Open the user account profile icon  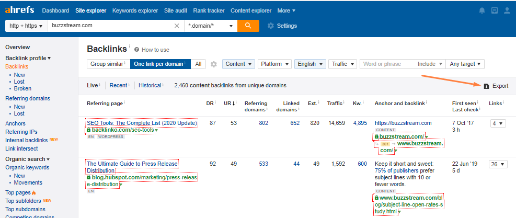tap(507, 10)
